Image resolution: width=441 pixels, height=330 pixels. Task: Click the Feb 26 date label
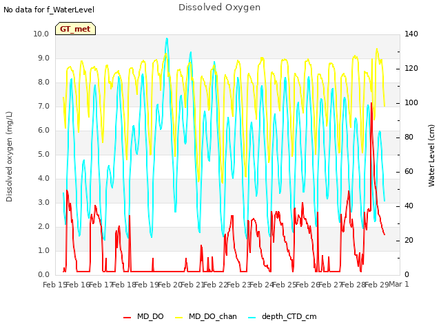[308, 285]
